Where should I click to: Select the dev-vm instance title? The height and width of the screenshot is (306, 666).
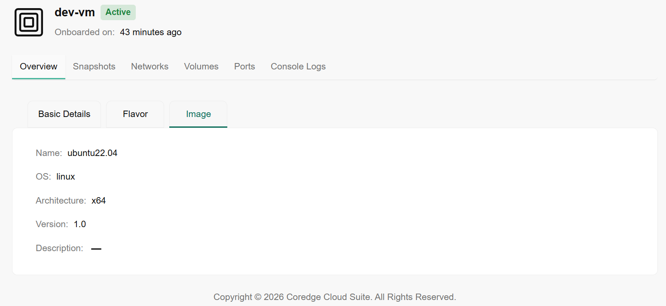pyautogui.click(x=75, y=12)
